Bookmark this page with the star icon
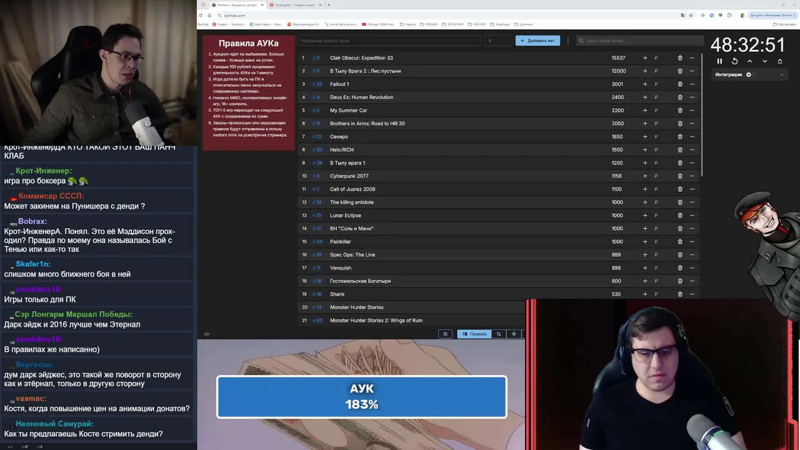The width and height of the screenshot is (800, 450). click(x=692, y=15)
